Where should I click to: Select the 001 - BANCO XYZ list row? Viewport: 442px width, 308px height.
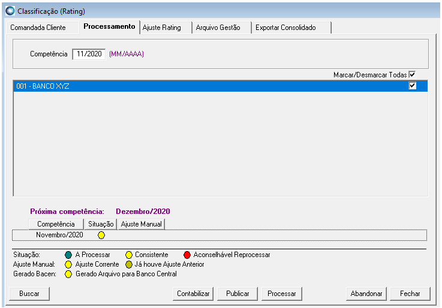(x=221, y=86)
